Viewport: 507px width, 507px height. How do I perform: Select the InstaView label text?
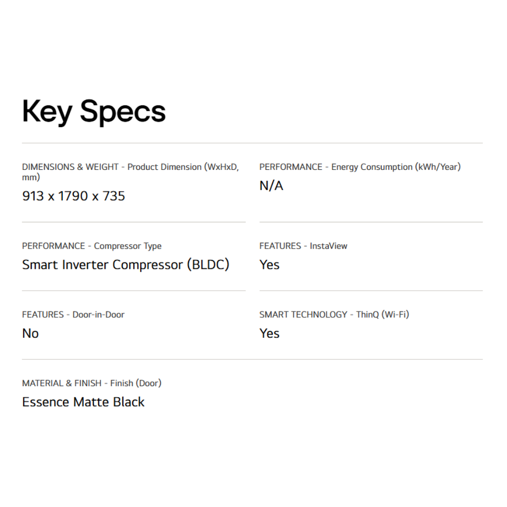(328, 246)
